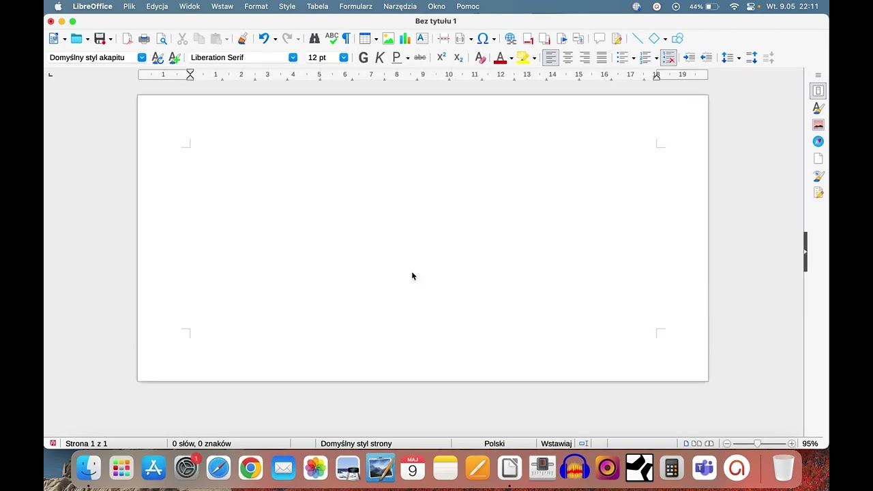873x491 pixels.
Task: Open the Edycja menu
Action: pyautogui.click(x=157, y=6)
